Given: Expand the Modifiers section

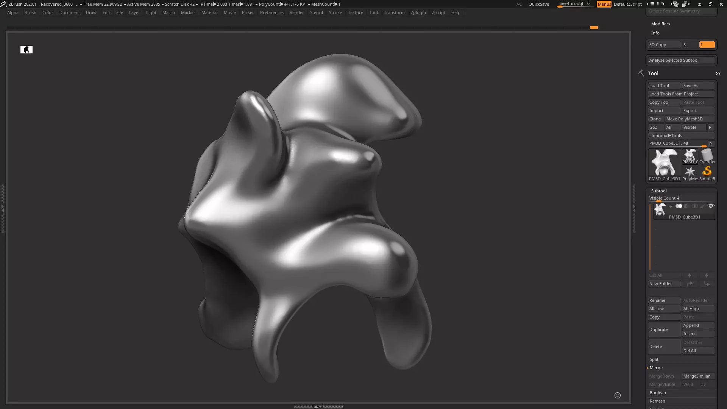Looking at the screenshot, I should point(660,24).
